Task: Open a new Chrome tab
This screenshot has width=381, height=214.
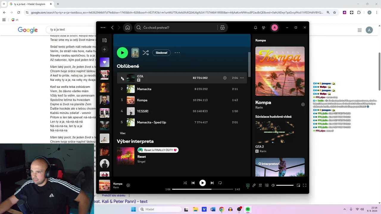Action: tap(58, 4)
